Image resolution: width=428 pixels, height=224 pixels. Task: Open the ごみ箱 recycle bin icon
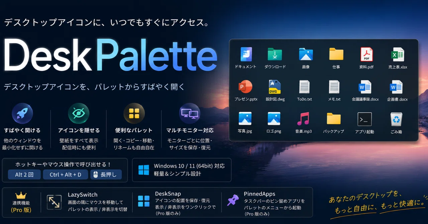(396, 119)
